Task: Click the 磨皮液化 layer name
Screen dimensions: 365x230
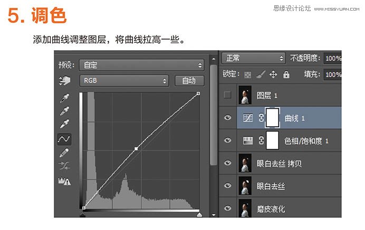Action: coord(271,209)
